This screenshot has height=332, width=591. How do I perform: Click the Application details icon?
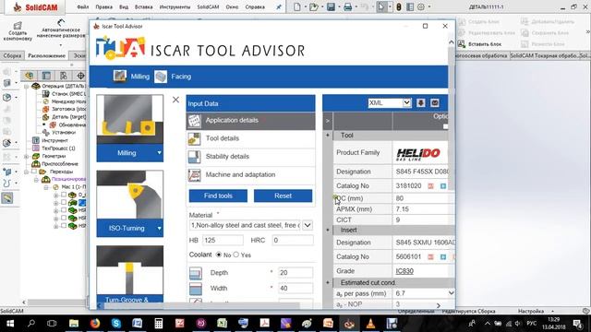194,121
